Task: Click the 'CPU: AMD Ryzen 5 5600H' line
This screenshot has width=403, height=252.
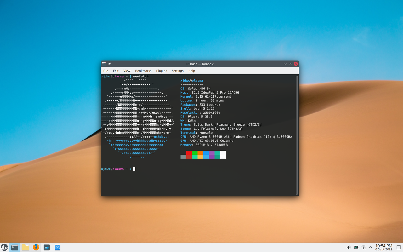Action: click(x=236, y=137)
